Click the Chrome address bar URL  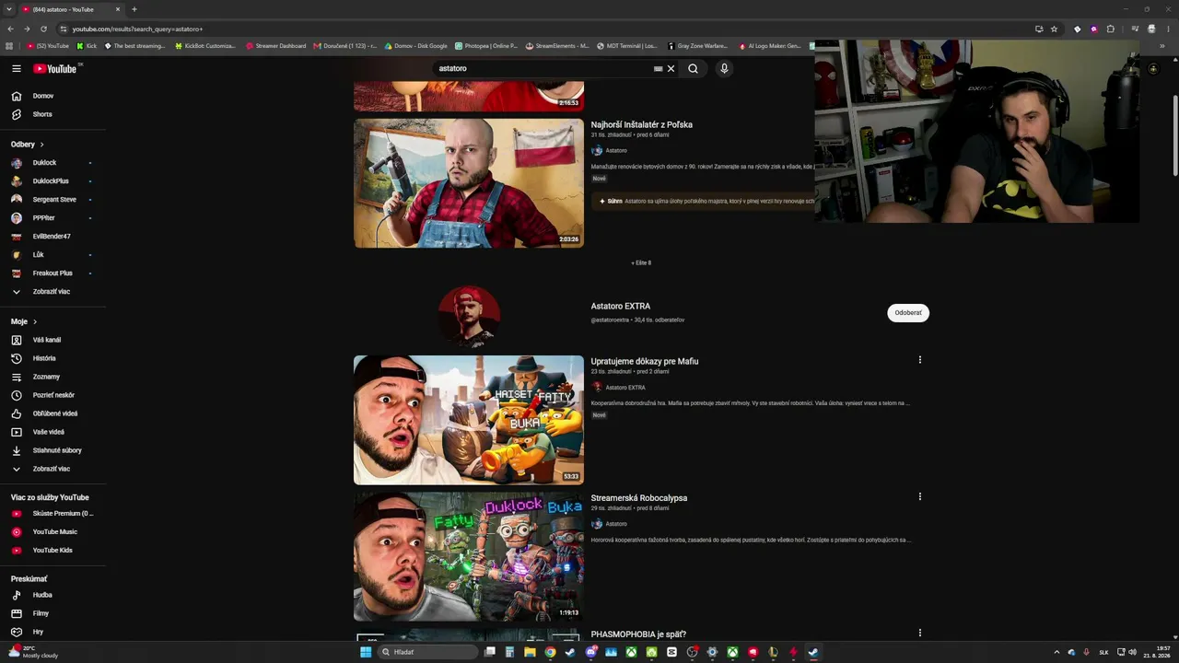click(138, 29)
